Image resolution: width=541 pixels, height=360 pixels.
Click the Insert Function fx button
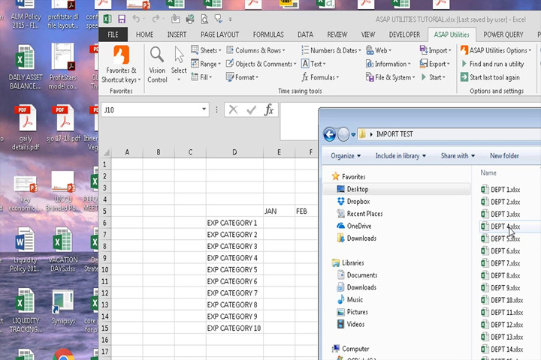[269, 110]
